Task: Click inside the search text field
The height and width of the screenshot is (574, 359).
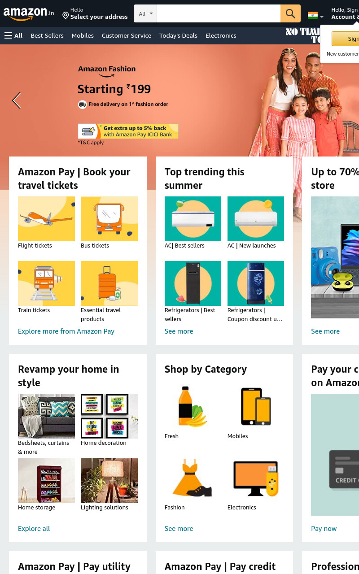Action: pyautogui.click(x=219, y=13)
